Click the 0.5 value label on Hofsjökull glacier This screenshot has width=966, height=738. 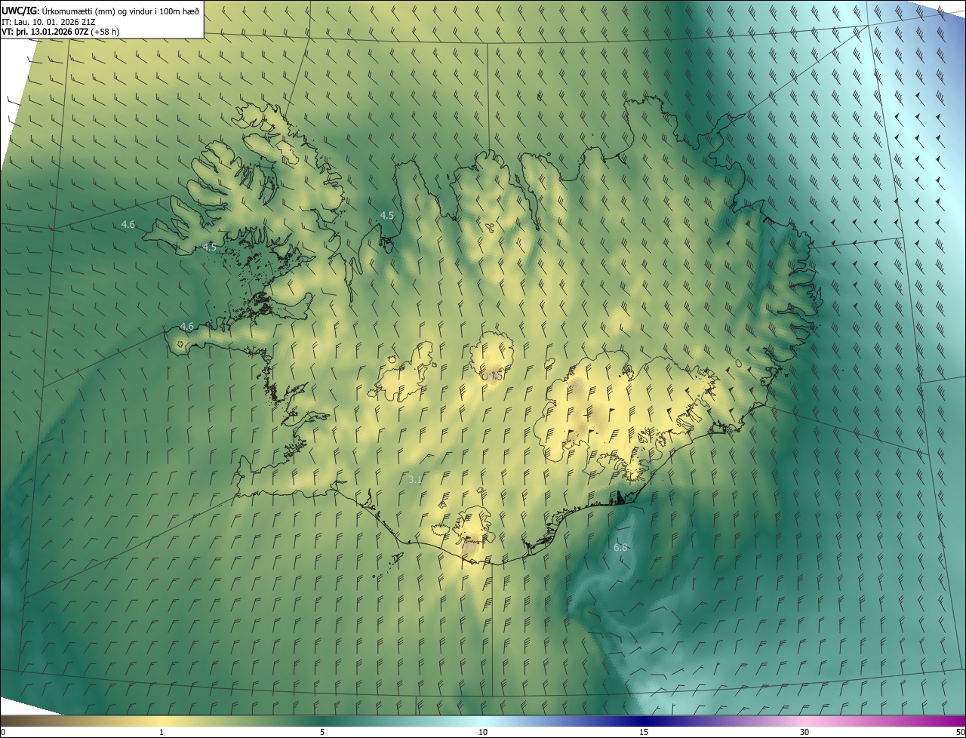pos(496,376)
